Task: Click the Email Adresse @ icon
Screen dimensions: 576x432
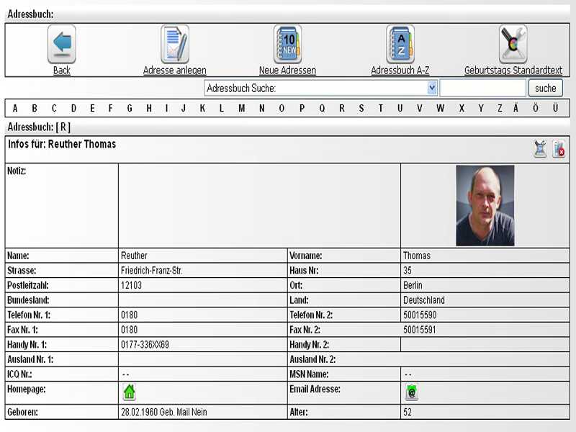Action: [411, 392]
